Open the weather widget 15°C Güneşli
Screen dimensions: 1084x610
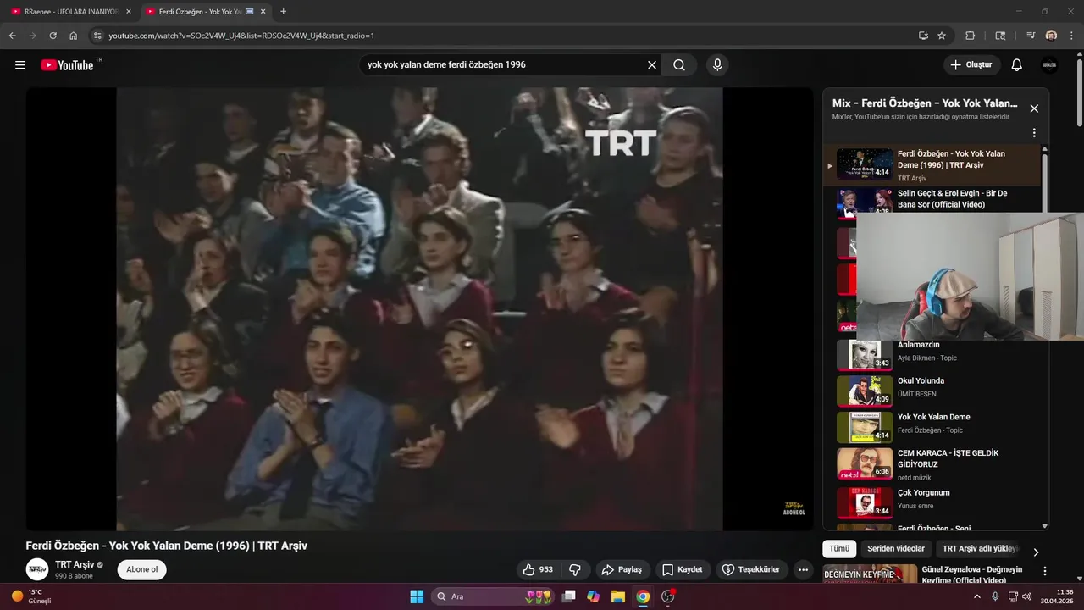click(x=31, y=596)
